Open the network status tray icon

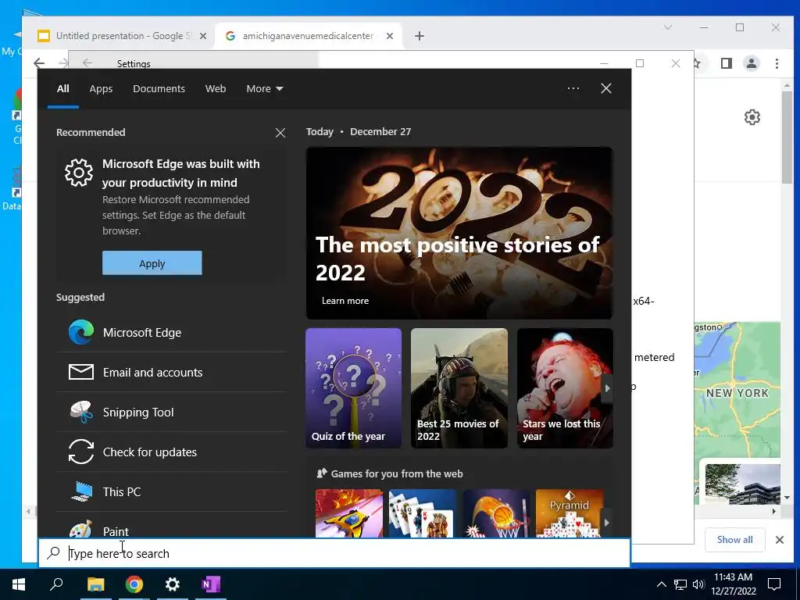click(x=680, y=584)
